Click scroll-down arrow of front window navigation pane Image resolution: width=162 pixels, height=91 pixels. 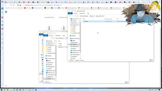[80, 59]
